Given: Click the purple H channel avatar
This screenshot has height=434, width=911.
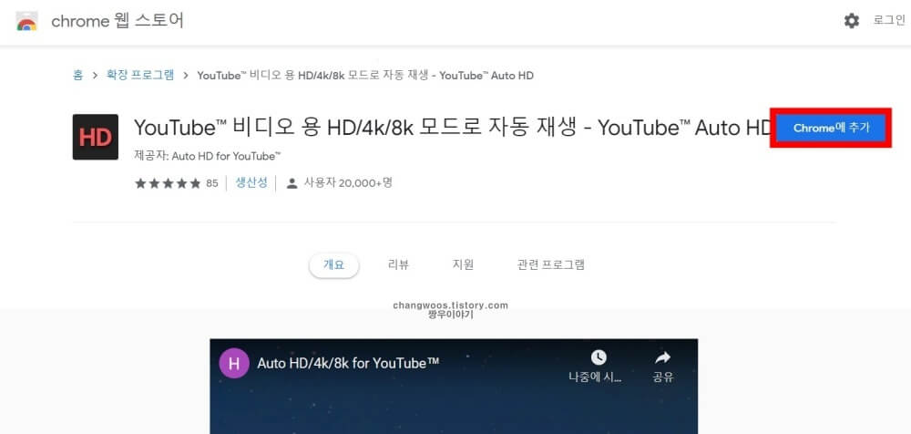Looking at the screenshot, I should tap(233, 364).
